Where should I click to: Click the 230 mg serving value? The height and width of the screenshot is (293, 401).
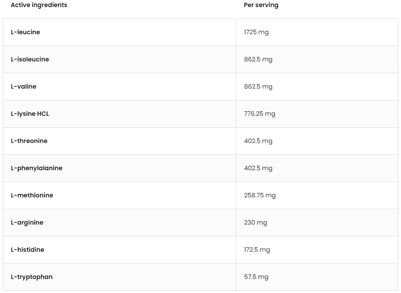click(255, 222)
